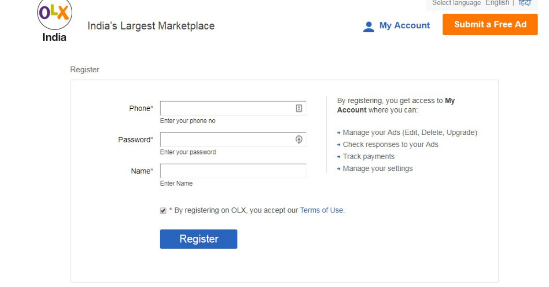Click the contact card icon in Phone field
The image size is (549, 287).
[x=299, y=108]
